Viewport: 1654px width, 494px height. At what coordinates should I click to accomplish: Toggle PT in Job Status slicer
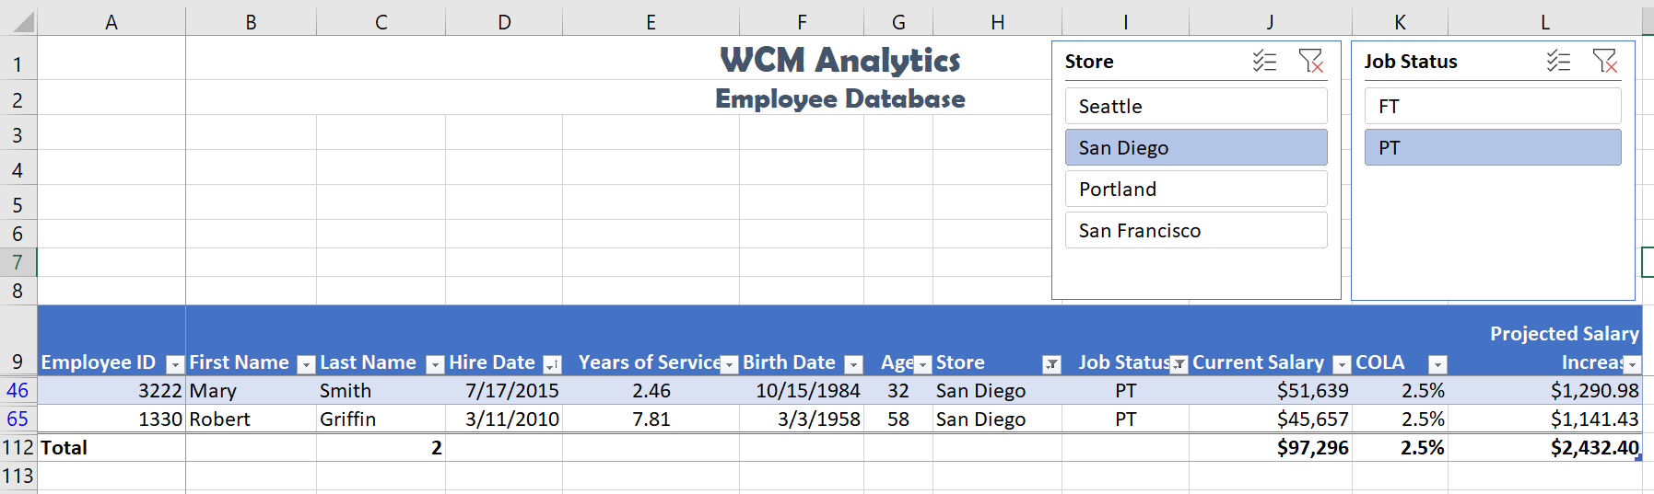point(1493,147)
